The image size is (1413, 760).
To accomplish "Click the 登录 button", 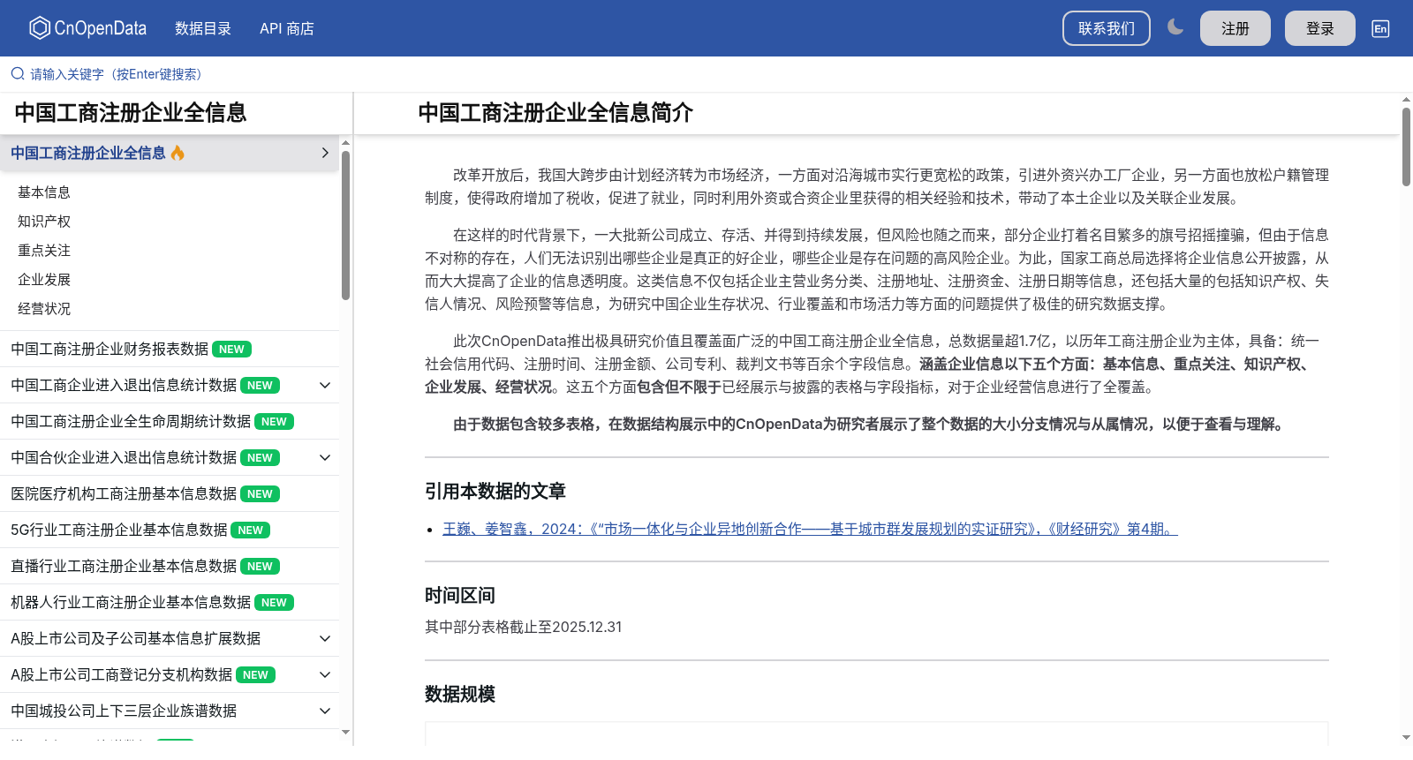I will pyautogui.click(x=1320, y=28).
